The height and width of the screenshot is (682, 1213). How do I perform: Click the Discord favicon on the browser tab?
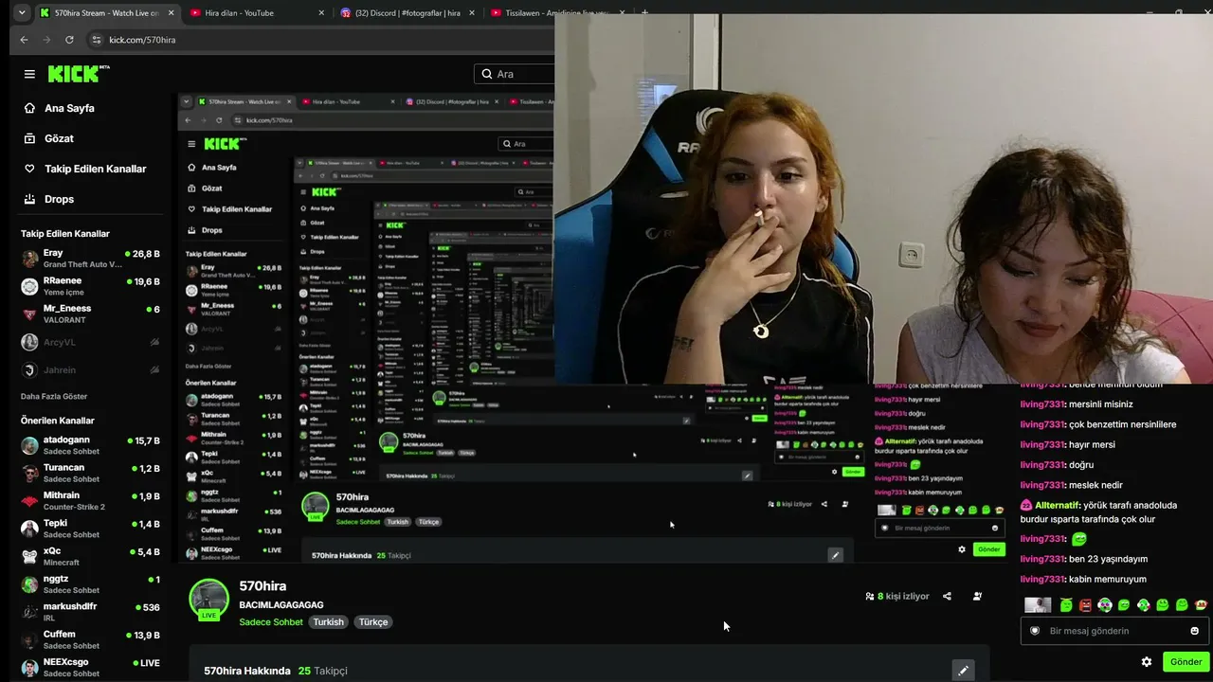point(346,13)
